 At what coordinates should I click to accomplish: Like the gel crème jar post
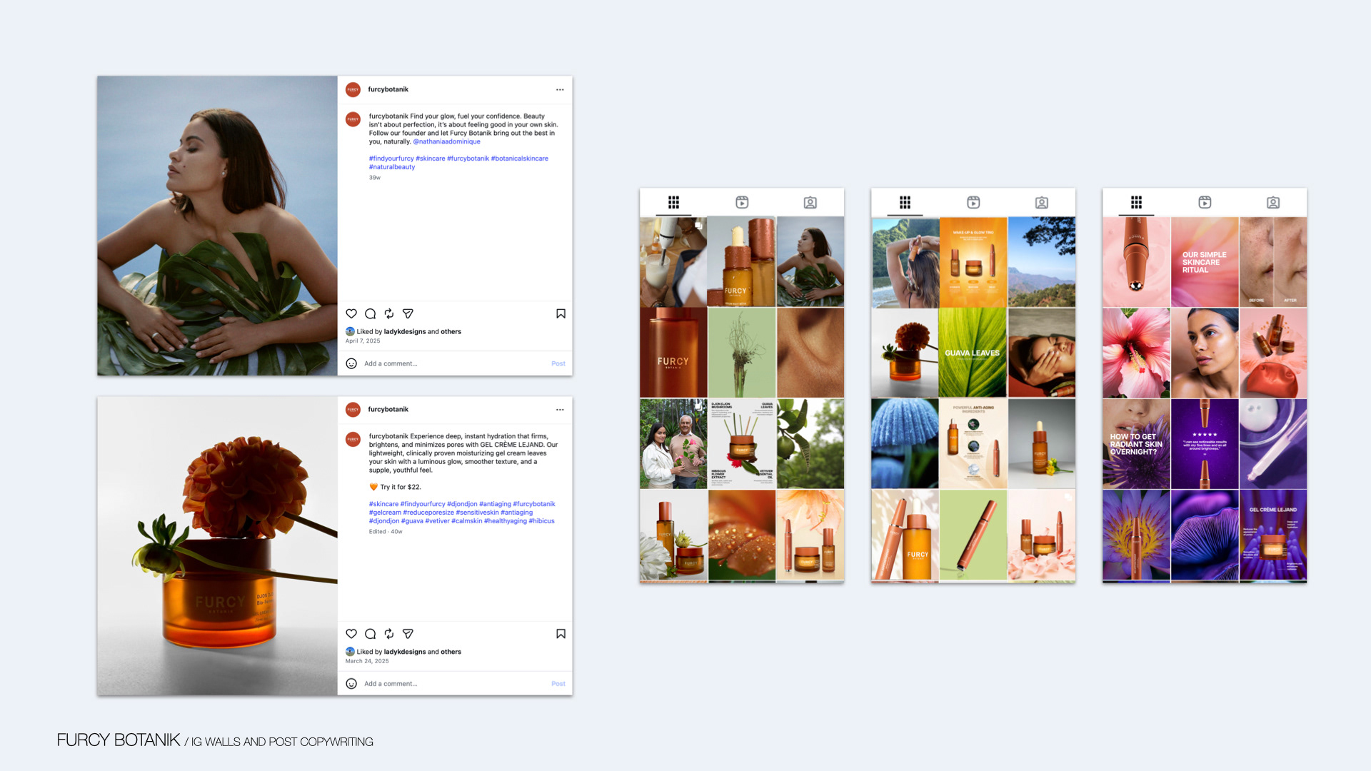pos(351,633)
